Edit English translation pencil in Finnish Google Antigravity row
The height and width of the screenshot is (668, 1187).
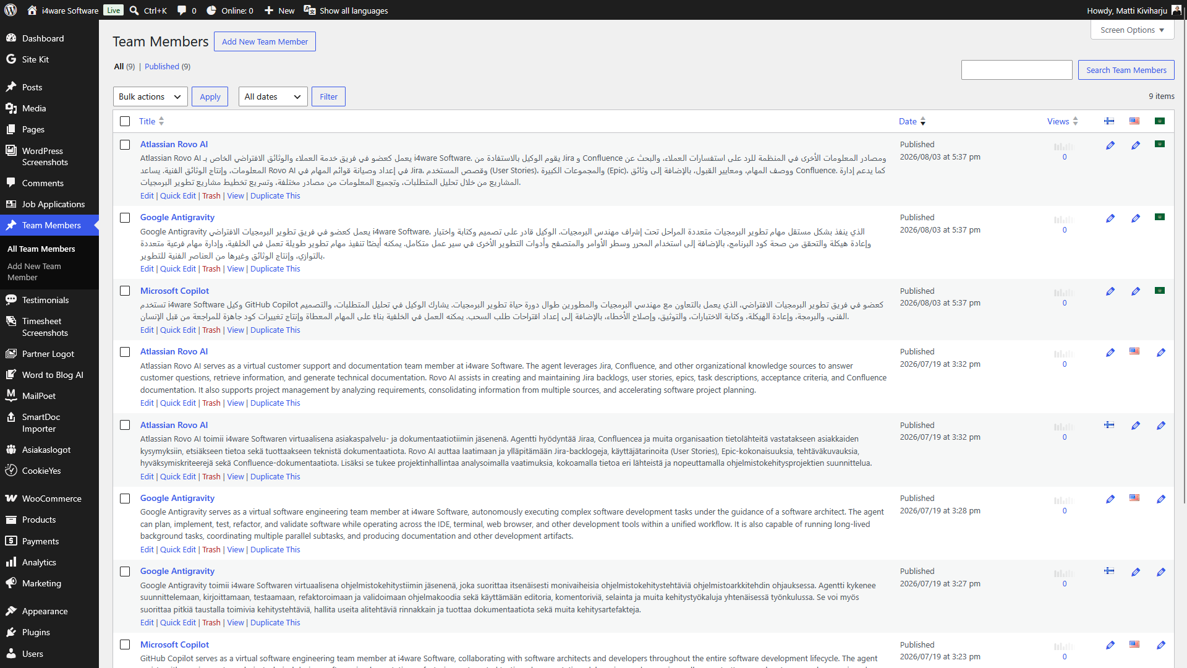(1136, 572)
